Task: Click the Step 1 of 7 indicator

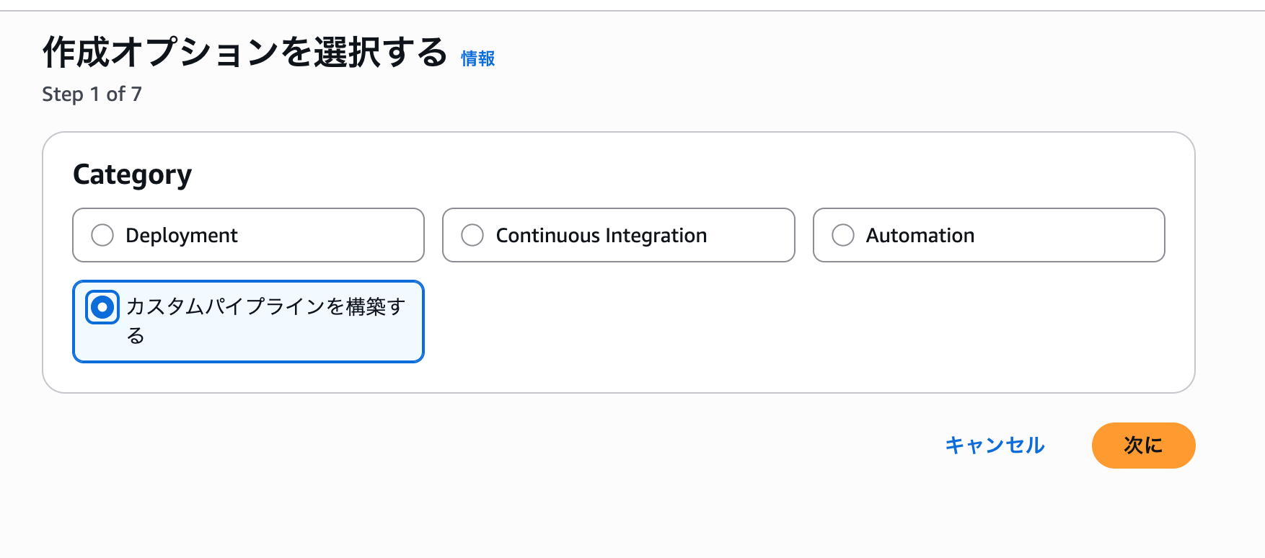Action: click(92, 94)
